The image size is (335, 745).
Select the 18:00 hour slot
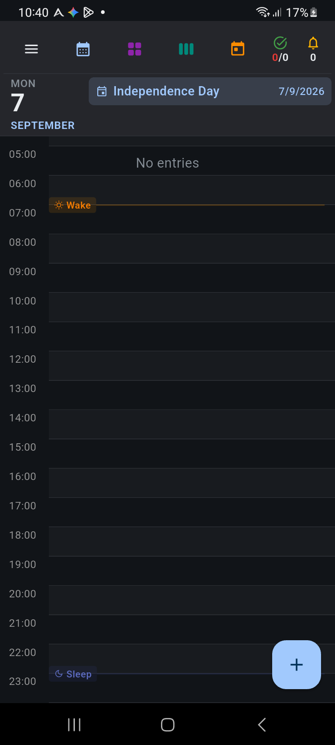click(x=192, y=542)
